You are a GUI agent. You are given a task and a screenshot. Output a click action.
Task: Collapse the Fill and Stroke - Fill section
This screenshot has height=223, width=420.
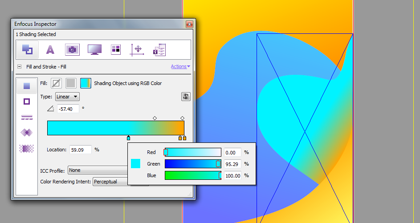pos(19,67)
